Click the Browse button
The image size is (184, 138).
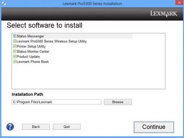118,102
